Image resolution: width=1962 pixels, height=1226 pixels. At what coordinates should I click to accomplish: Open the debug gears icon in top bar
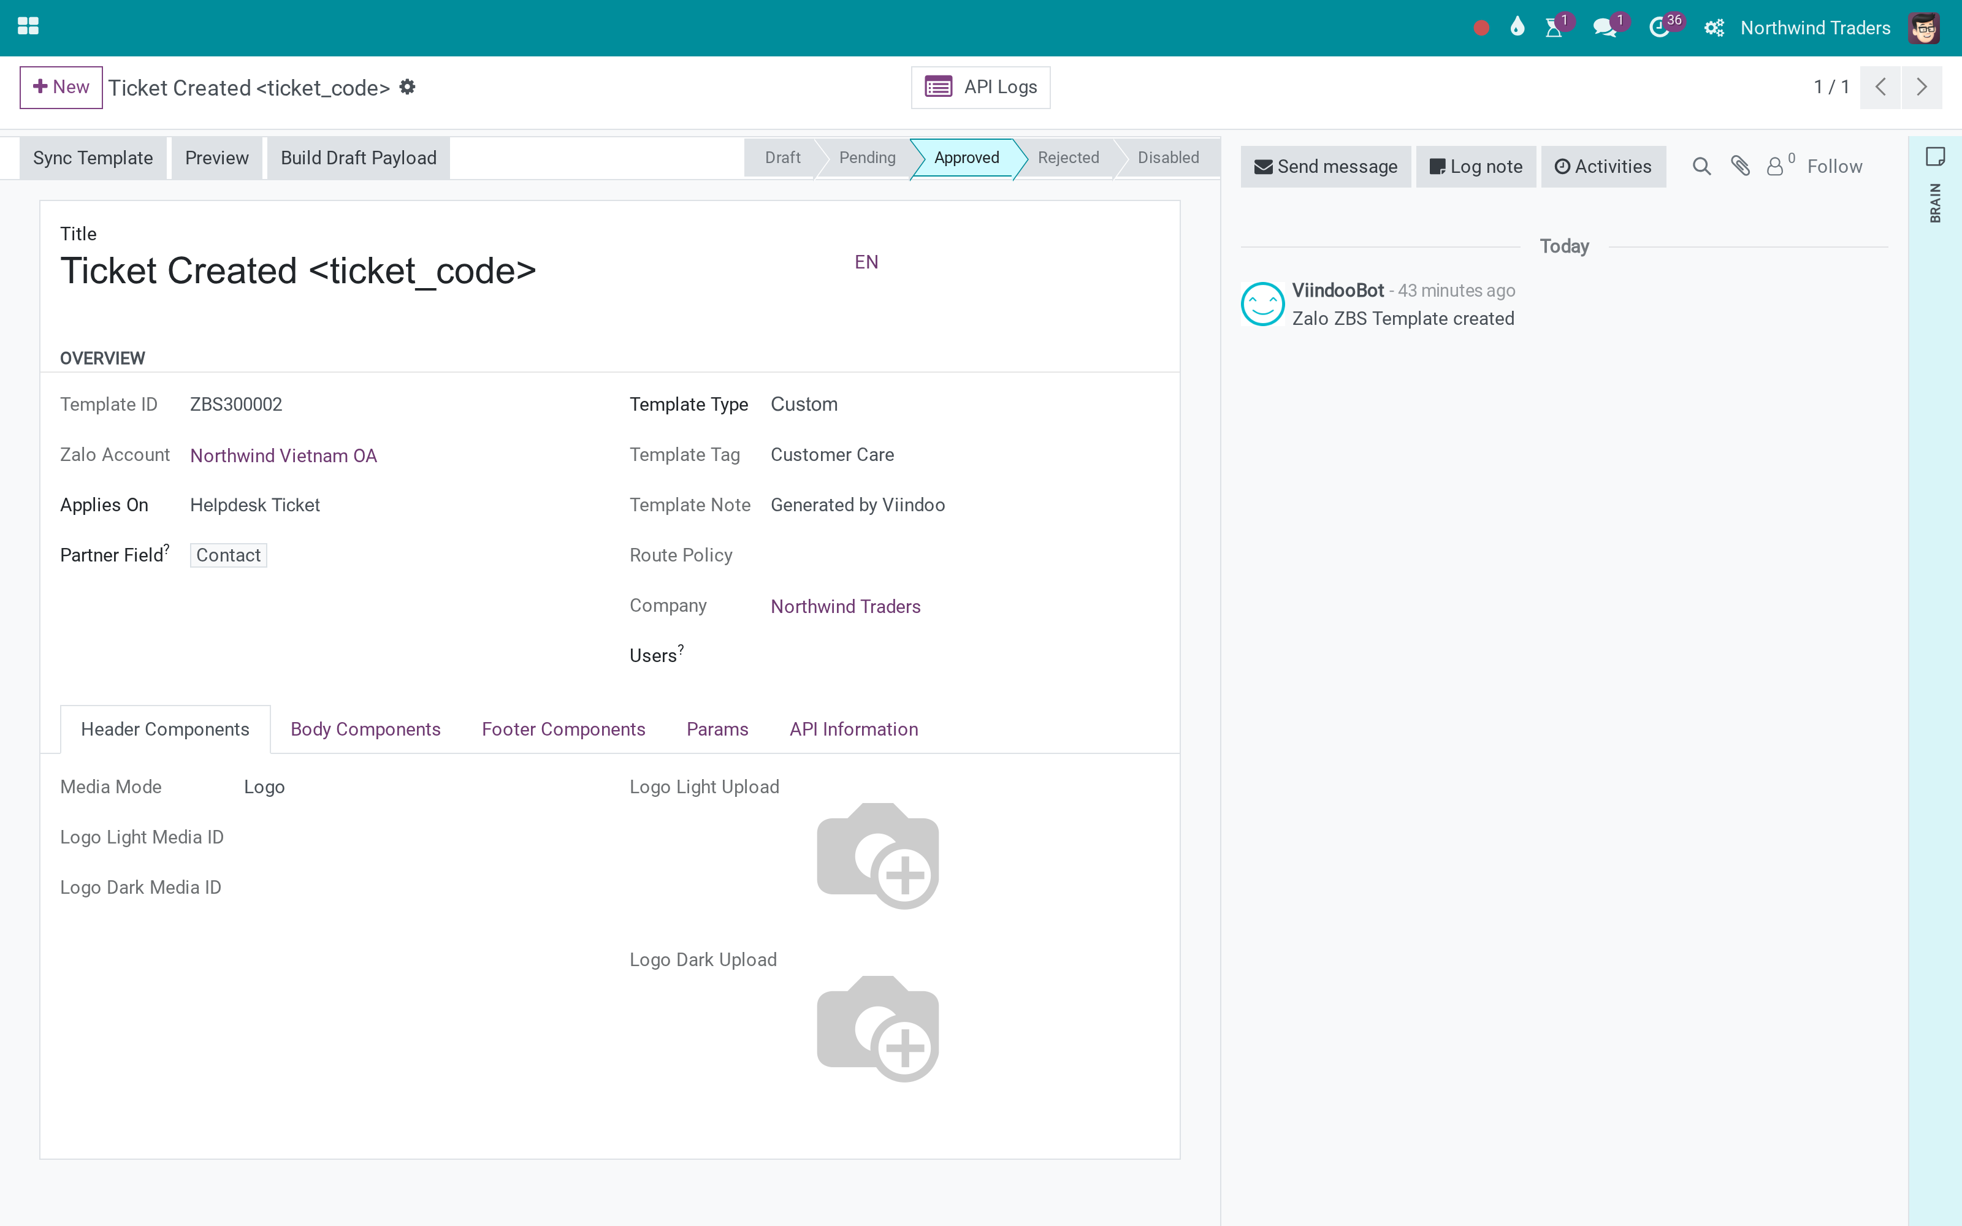pyautogui.click(x=1713, y=28)
